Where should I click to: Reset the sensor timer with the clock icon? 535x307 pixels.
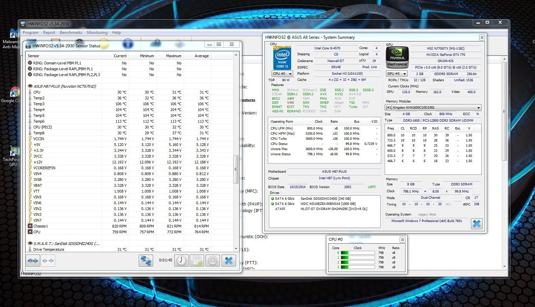(182, 261)
